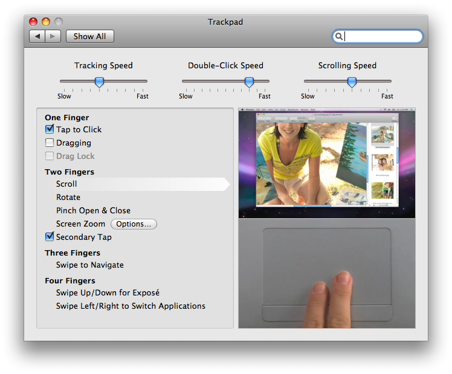Click the gesture demo video preview
The width and height of the screenshot is (452, 374).
327,163
